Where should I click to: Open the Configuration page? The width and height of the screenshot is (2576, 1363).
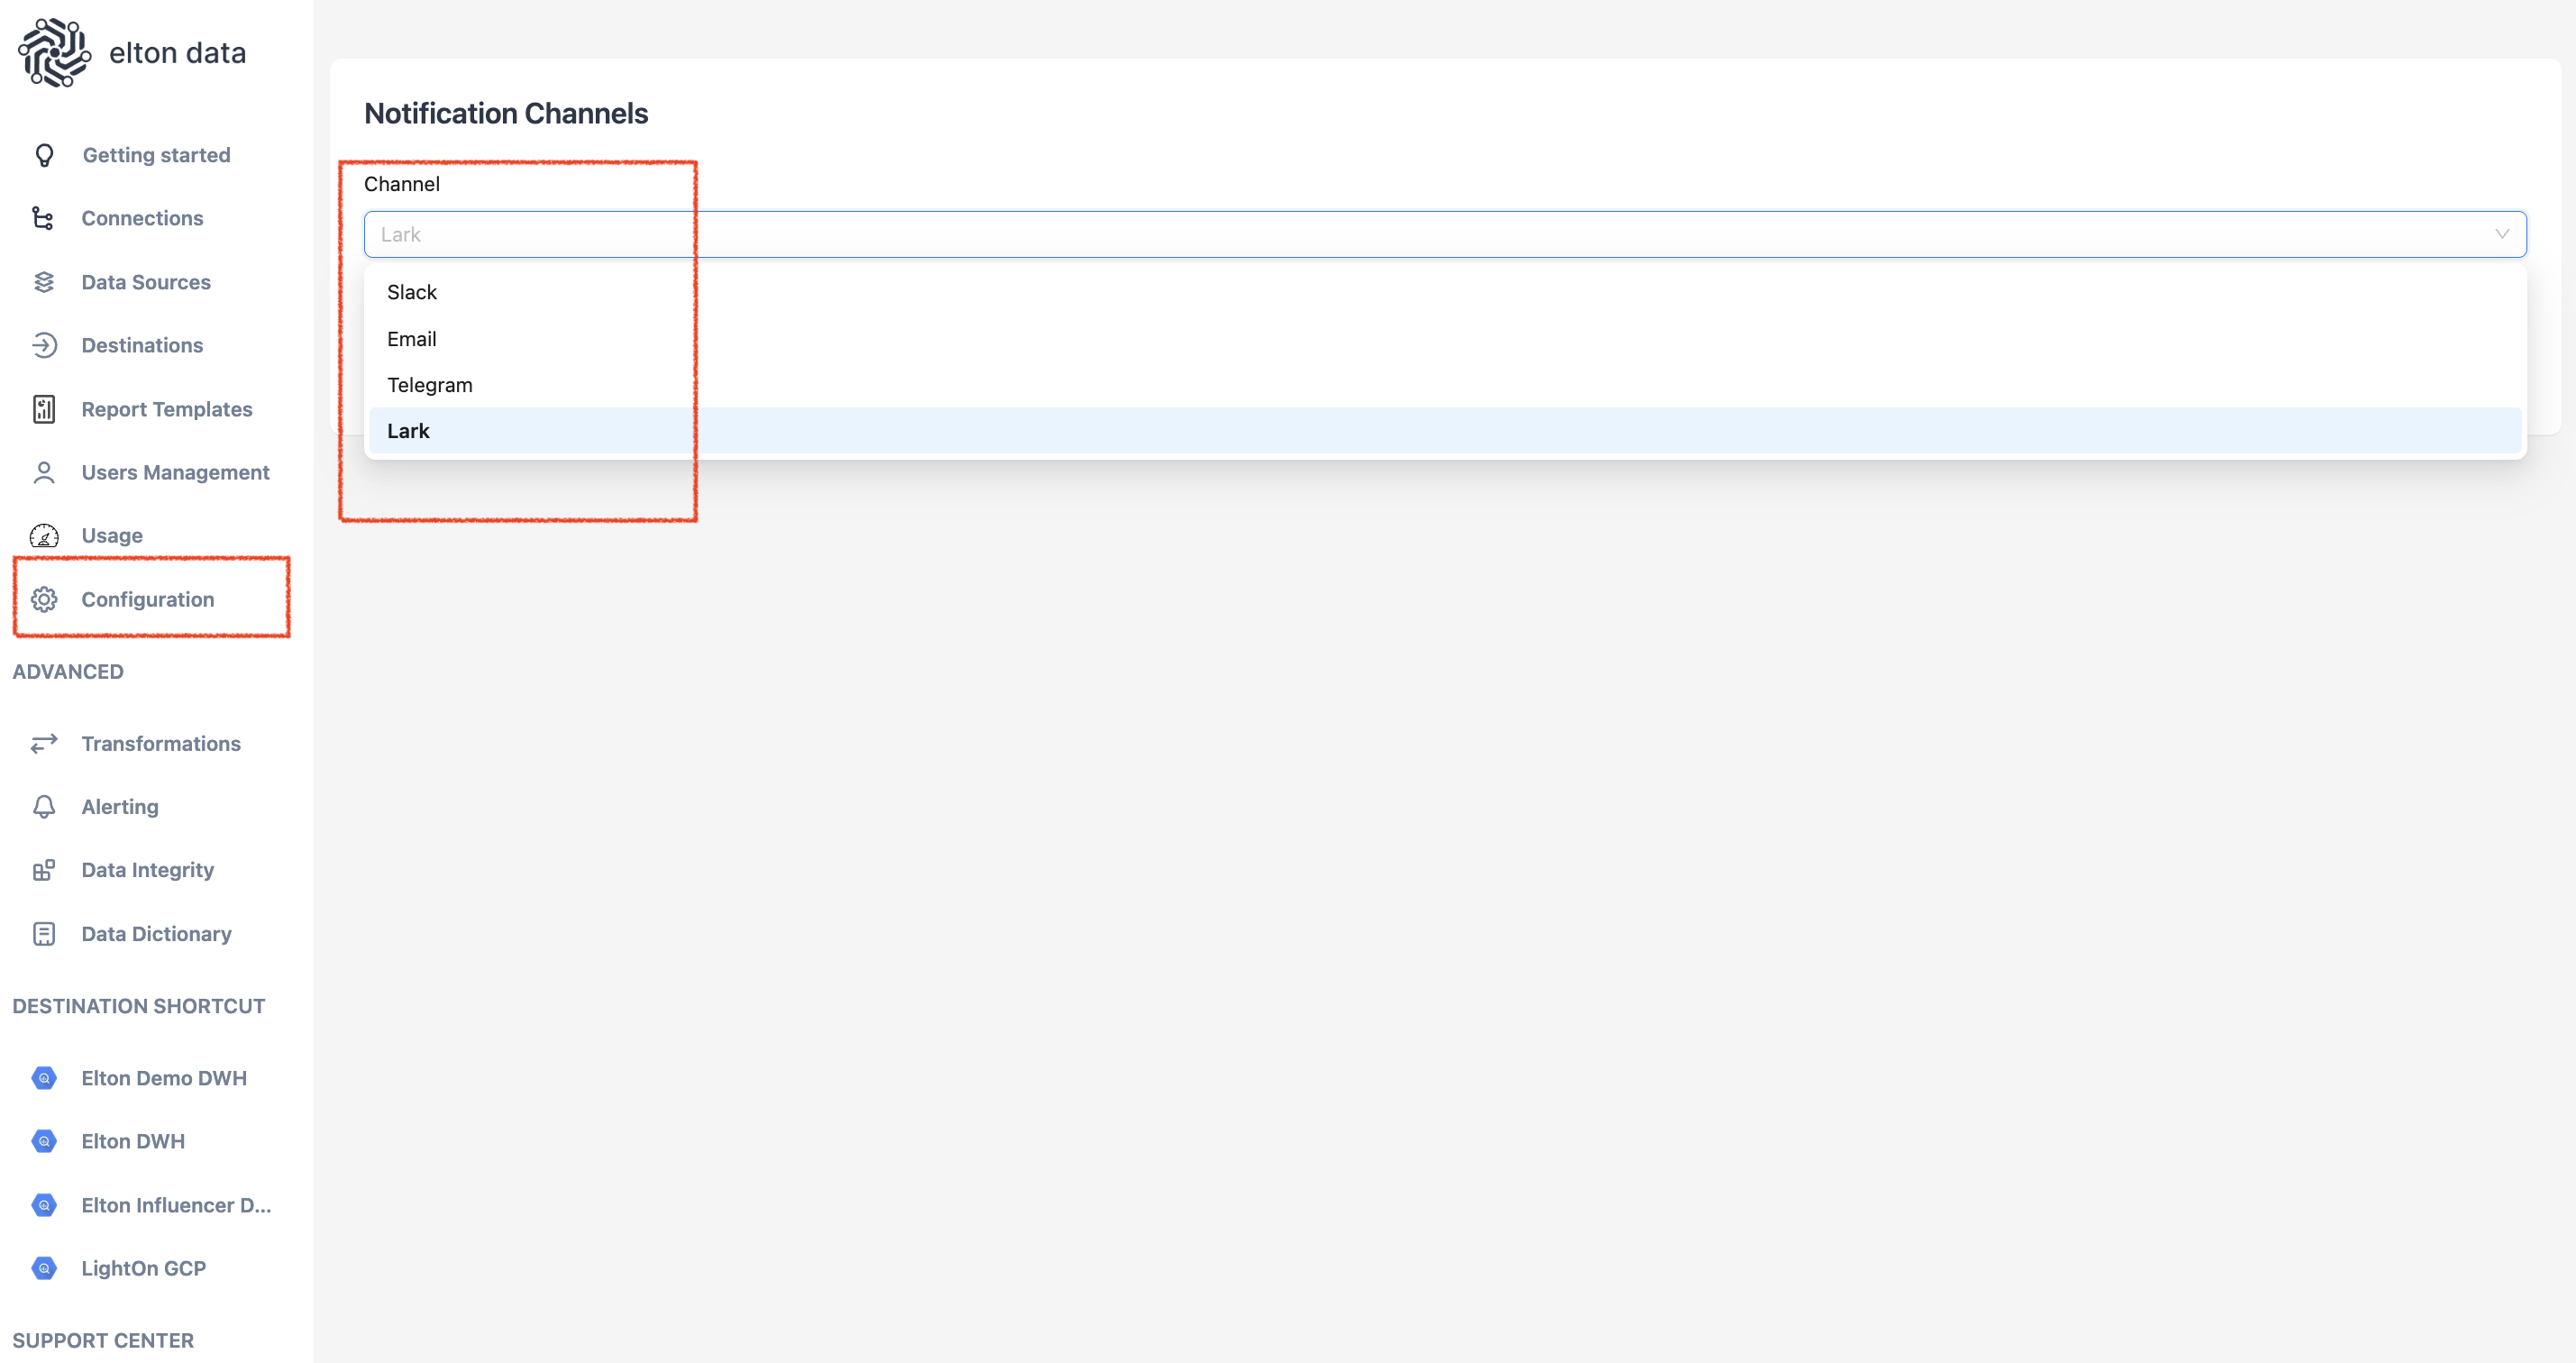148,599
